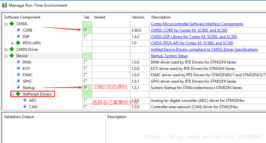Enable the DSP library checkbox
Image resolution: width=266 pixels, height=143 pixels.
86,37
